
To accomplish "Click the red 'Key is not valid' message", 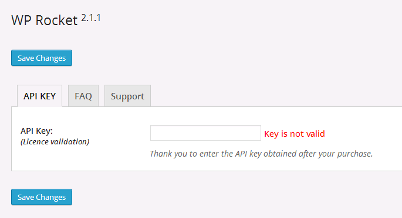I will (295, 134).
